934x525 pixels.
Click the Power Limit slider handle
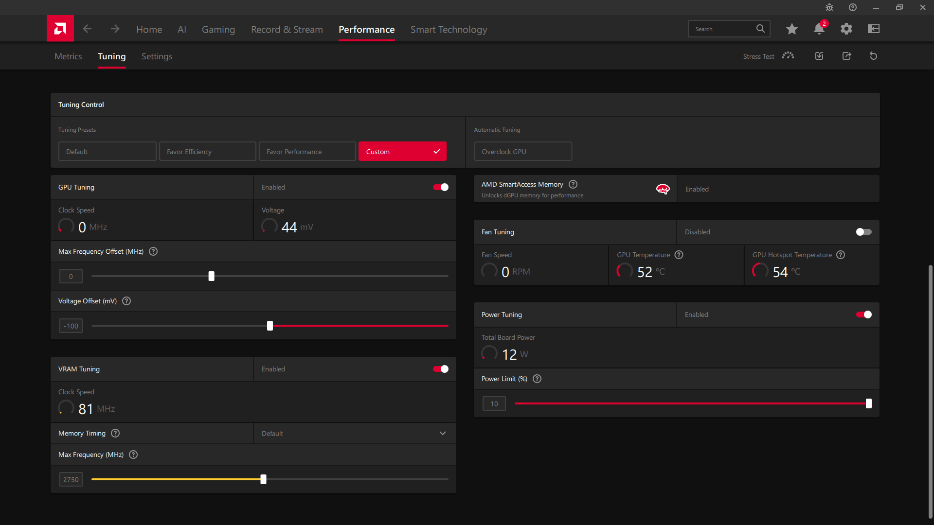869,403
